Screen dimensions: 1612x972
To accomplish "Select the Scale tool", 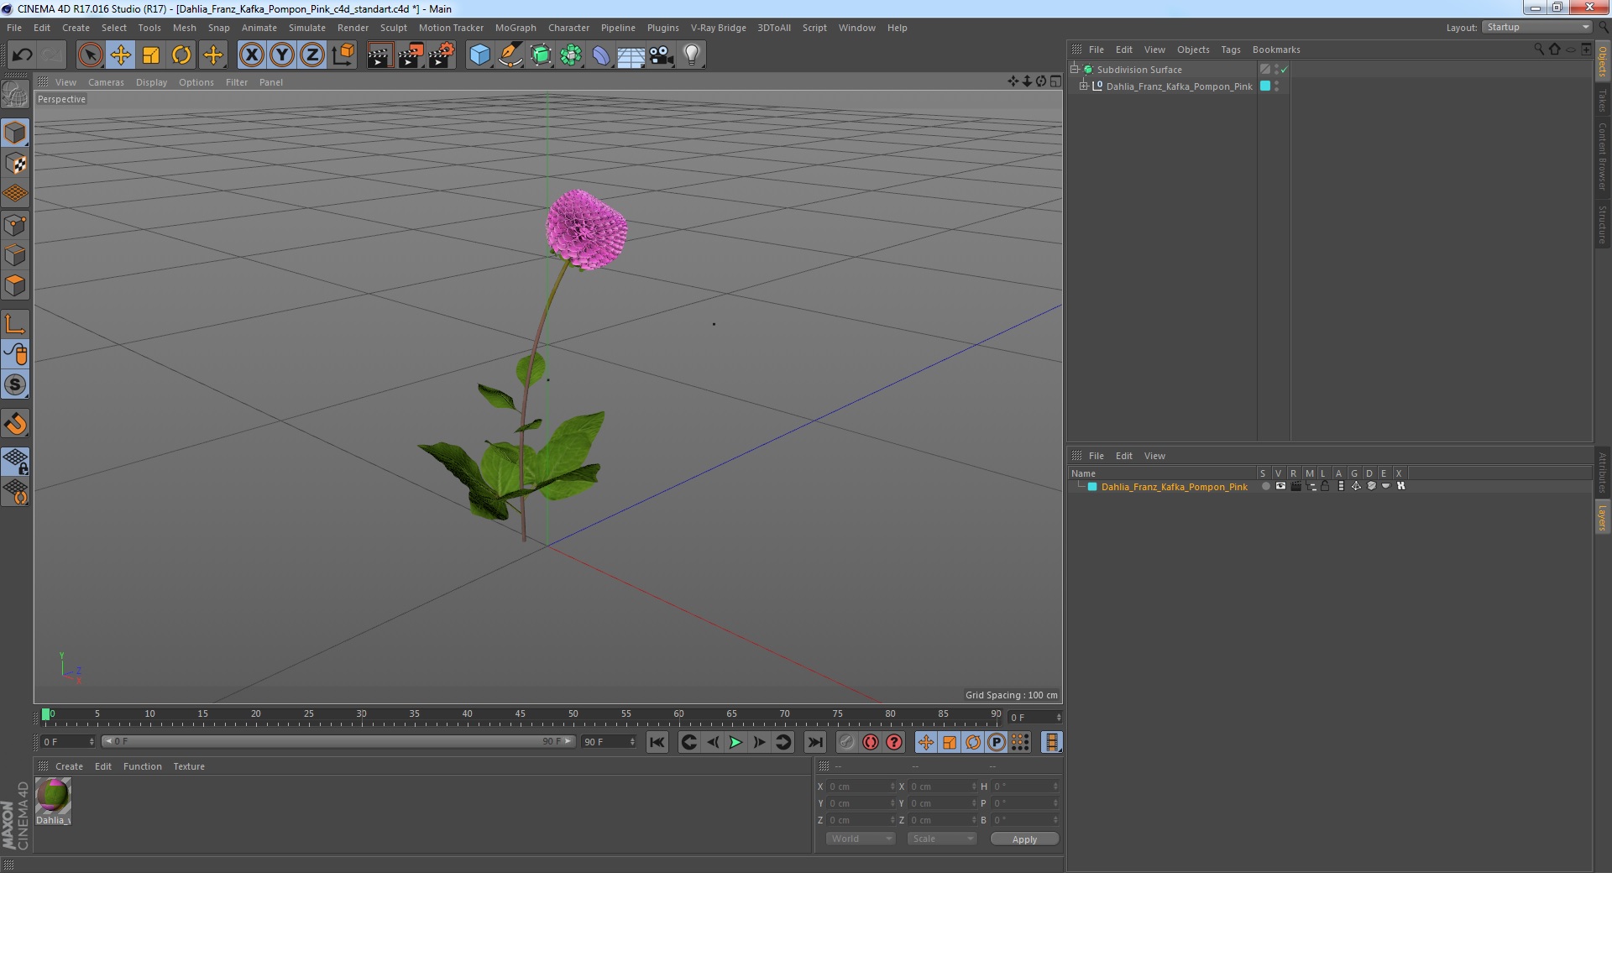I will tap(151, 55).
